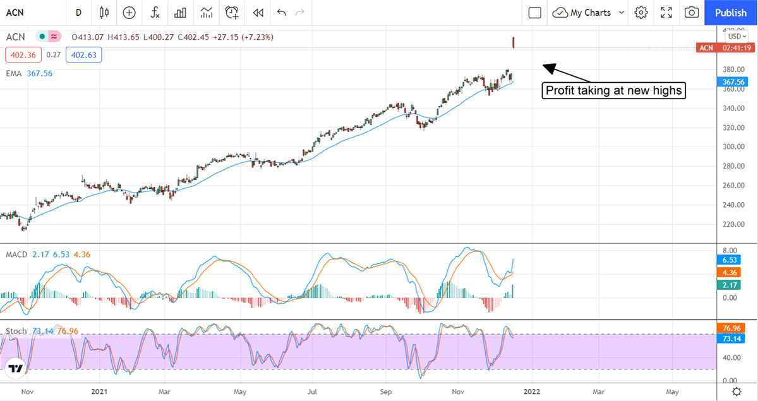Click the Sep label on time axis
Screen dimensions: 758x401
[x=385, y=392]
